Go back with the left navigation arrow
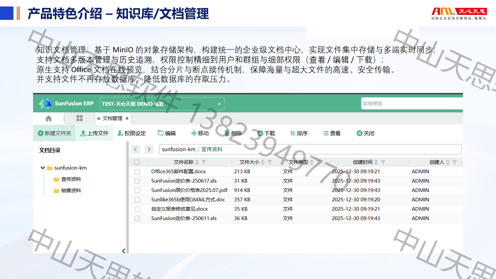Image resolution: width=496 pixels, height=279 pixels. [x=136, y=149]
